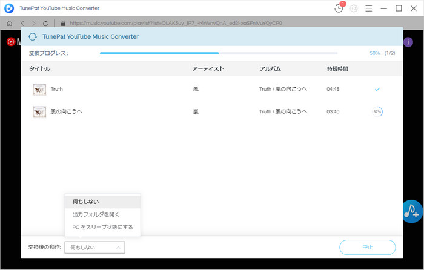424x270 pixels.
Task: Click the blue add-music floating button
Action: [412, 211]
